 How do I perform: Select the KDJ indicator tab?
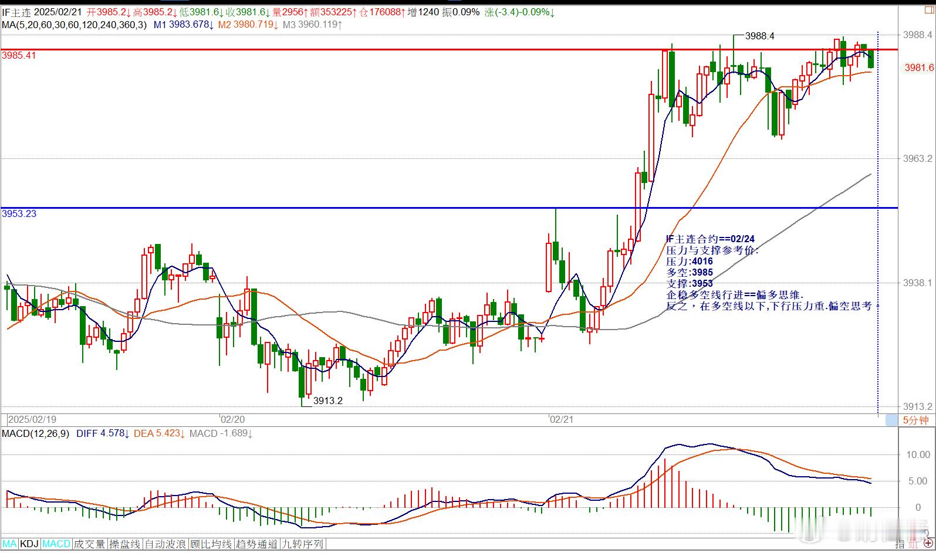pyautogui.click(x=29, y=544)
